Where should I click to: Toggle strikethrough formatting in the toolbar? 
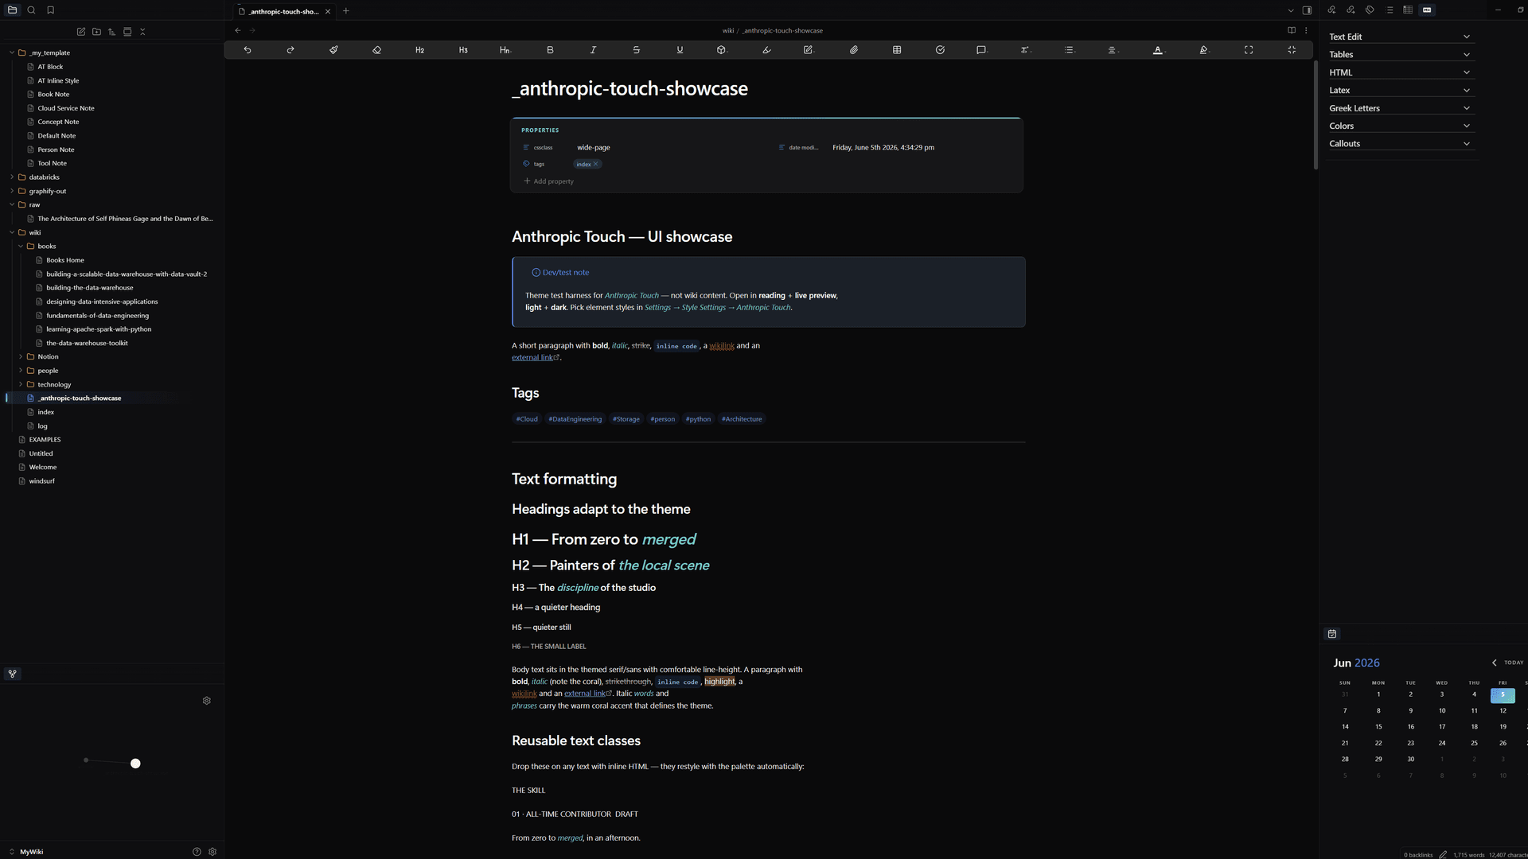tap(636, 50)
